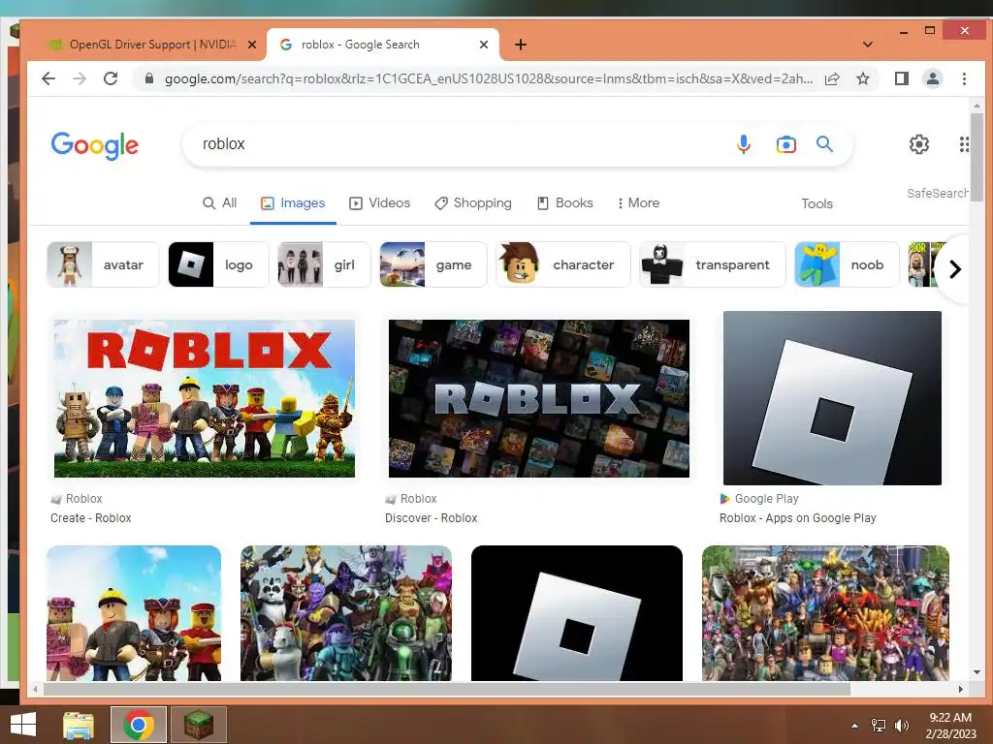Image resolution: width=993 pixels, height=744 pixels.
Task: Open the Google apps grid icon
Action: pyautogui.click(x=964, y=144)
